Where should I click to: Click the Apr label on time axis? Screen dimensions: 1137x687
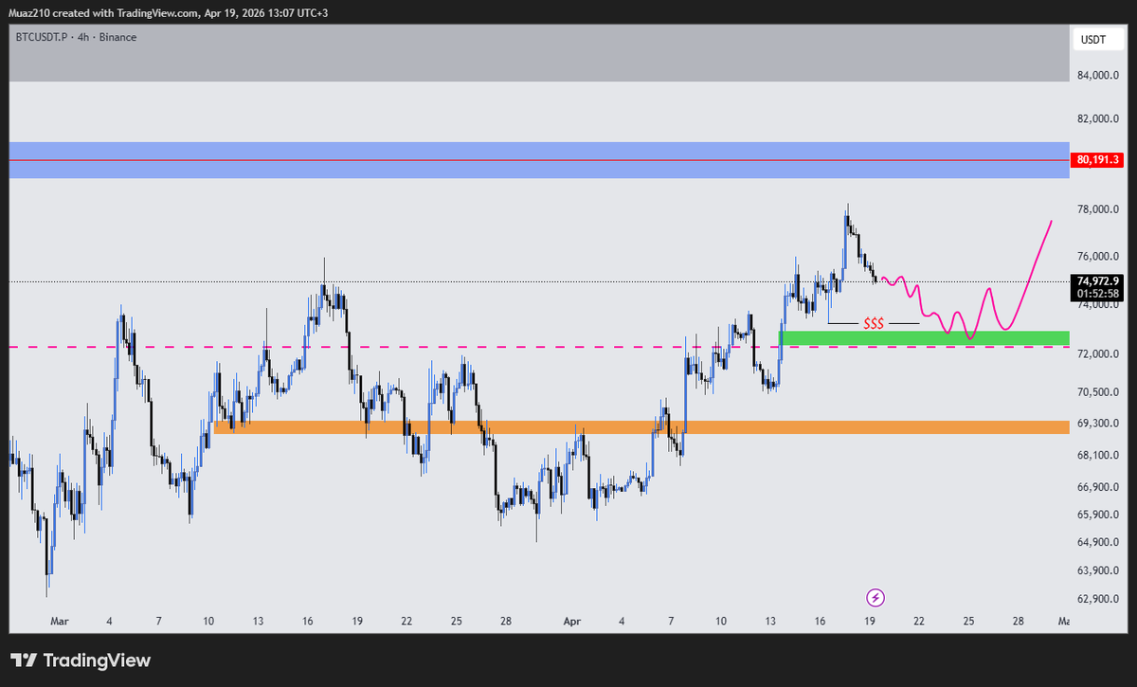[571, 622]
